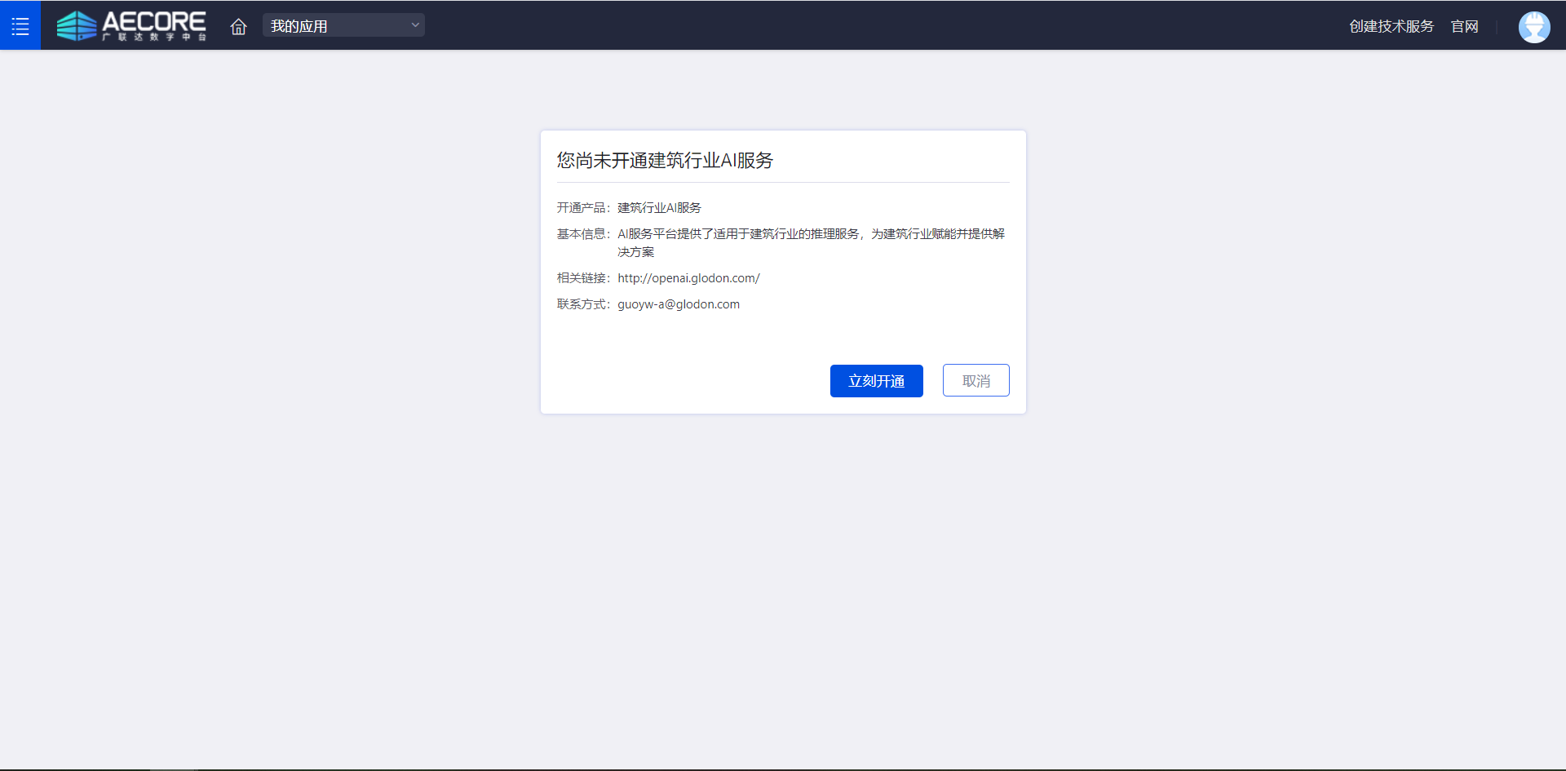
Task: Click the 广联达数字中台 subtitle under logo
Action: pos(154,38)
